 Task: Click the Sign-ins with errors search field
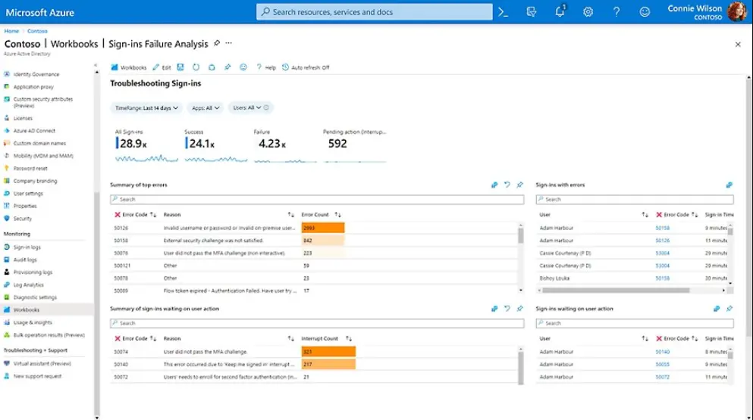[635, 200]
